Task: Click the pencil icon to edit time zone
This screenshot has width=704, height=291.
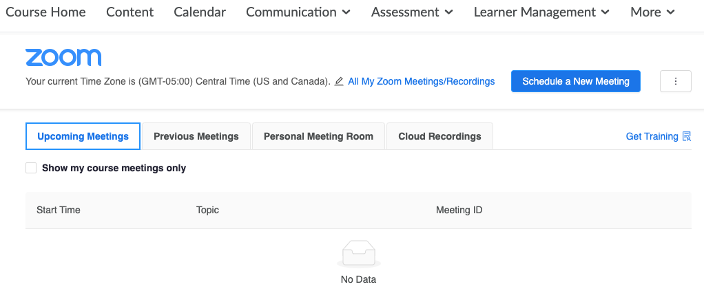Action: coord(339,81)
